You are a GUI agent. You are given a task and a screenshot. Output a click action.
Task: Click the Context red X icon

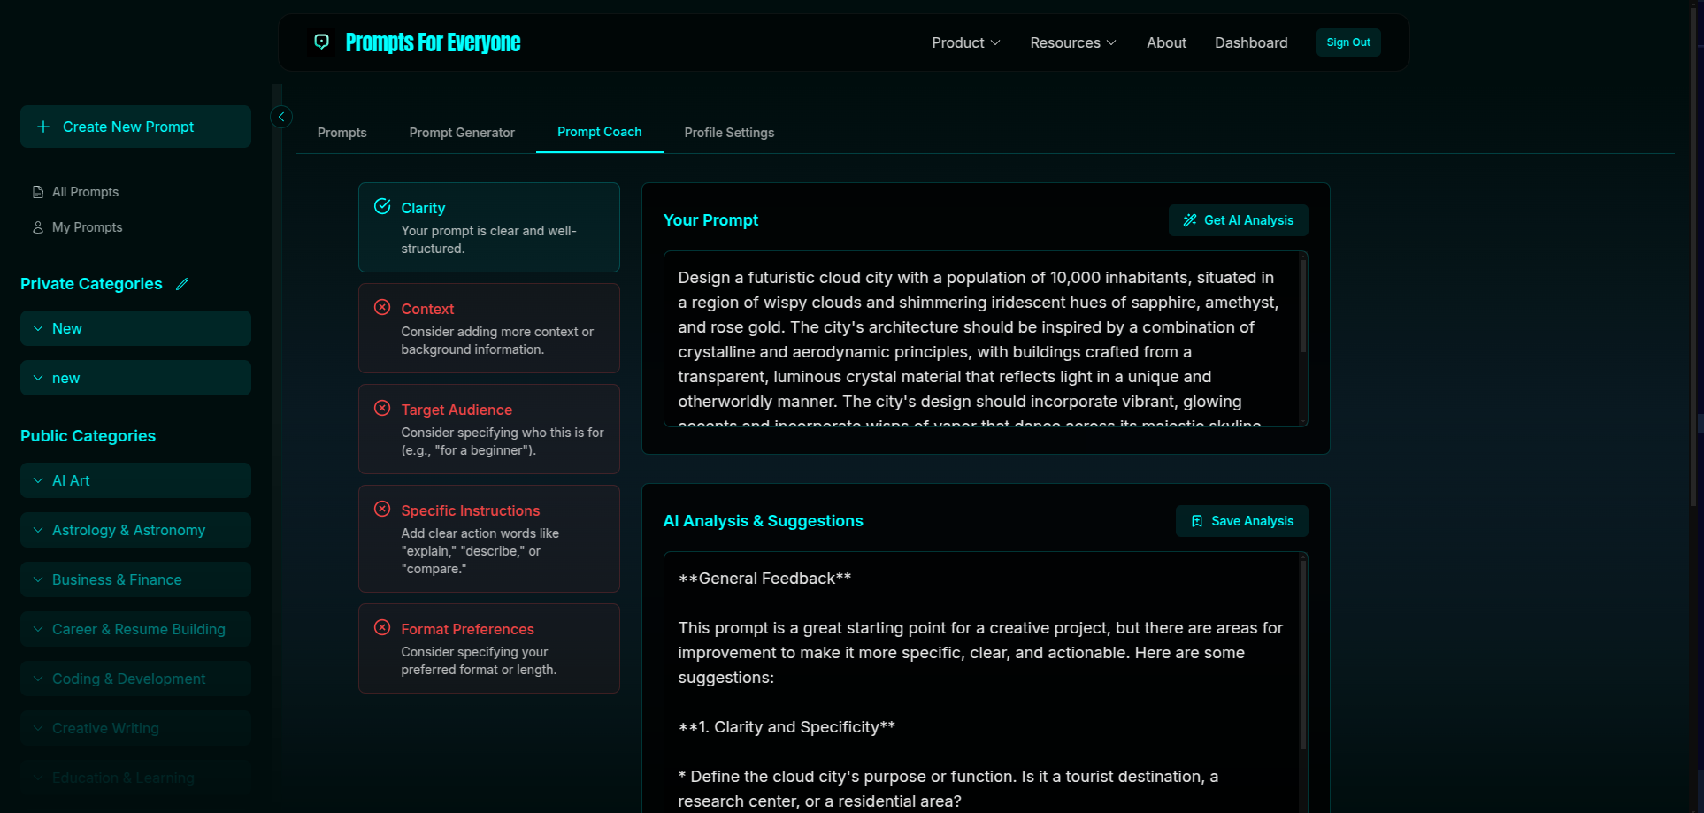[x=382, y=307]
